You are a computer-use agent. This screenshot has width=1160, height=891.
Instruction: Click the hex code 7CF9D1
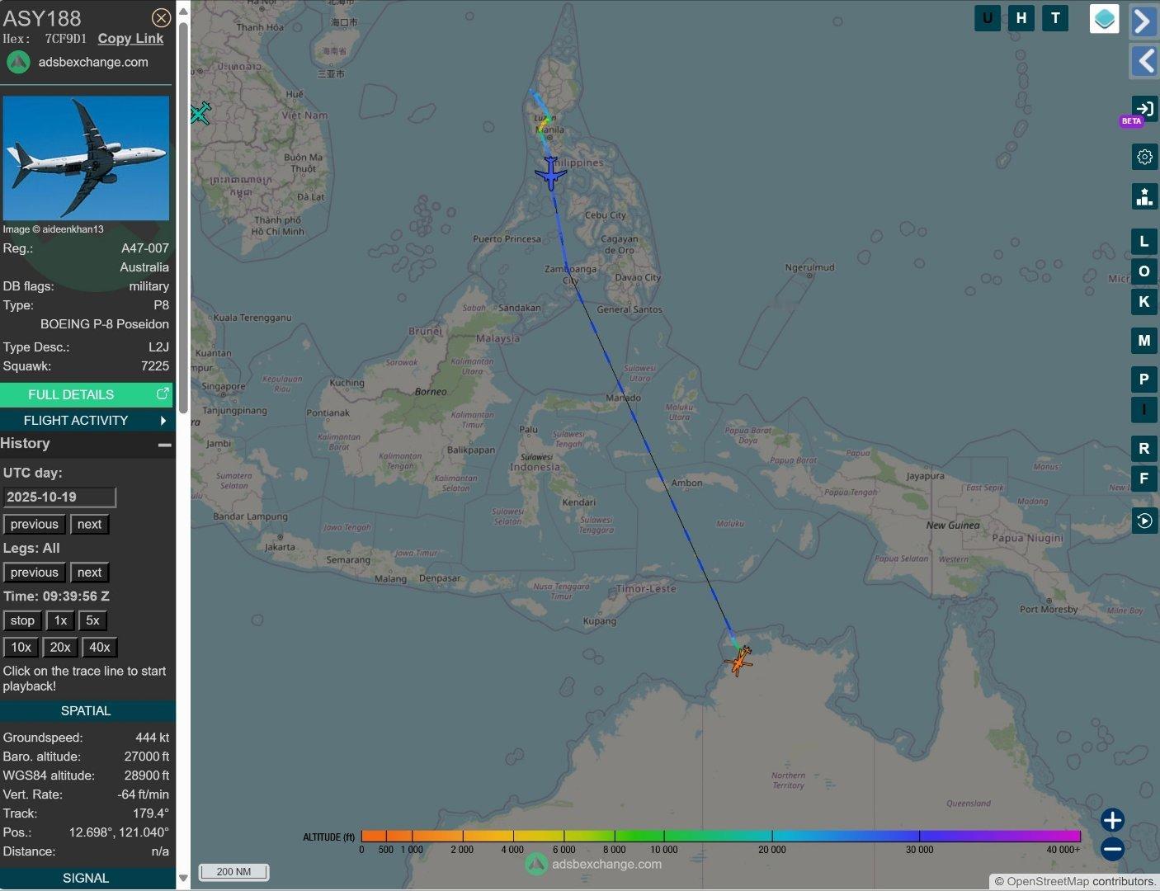[x=66, y=39]
